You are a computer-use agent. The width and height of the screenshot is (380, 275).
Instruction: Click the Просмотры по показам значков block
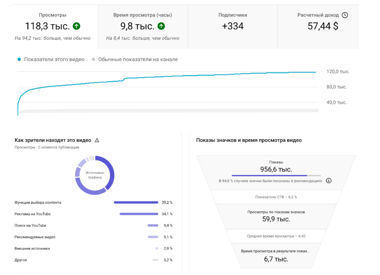tap(276, 216)
